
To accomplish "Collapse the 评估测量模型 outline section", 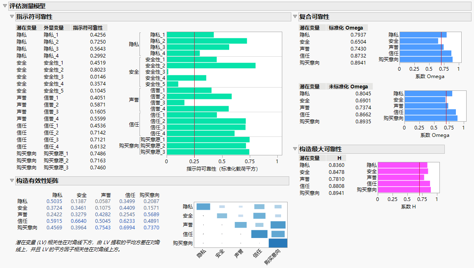I will (5, 6).
